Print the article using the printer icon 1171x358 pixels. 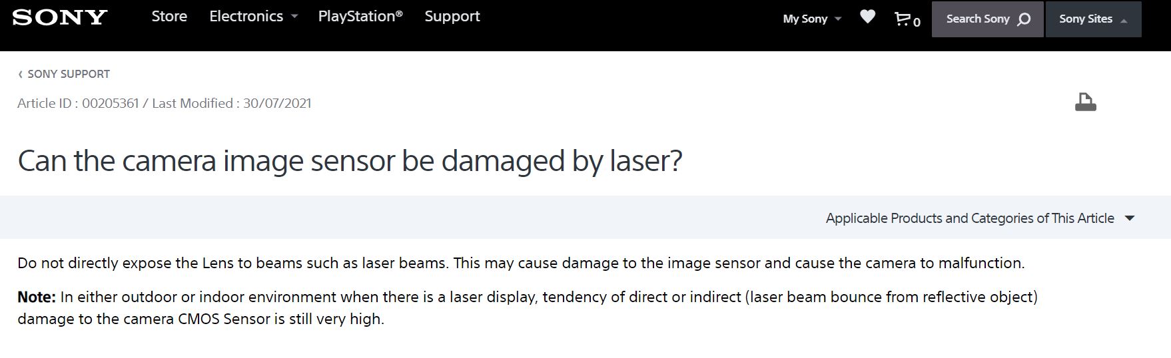click(x=1085, y=102)
